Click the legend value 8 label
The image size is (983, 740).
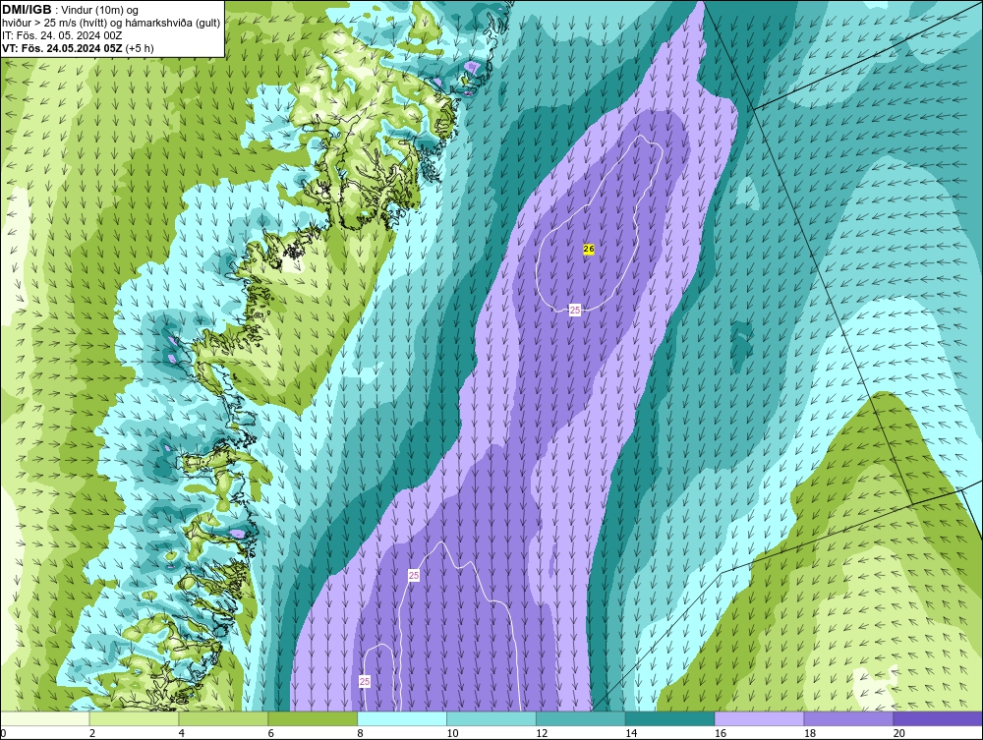coord(360,733)
